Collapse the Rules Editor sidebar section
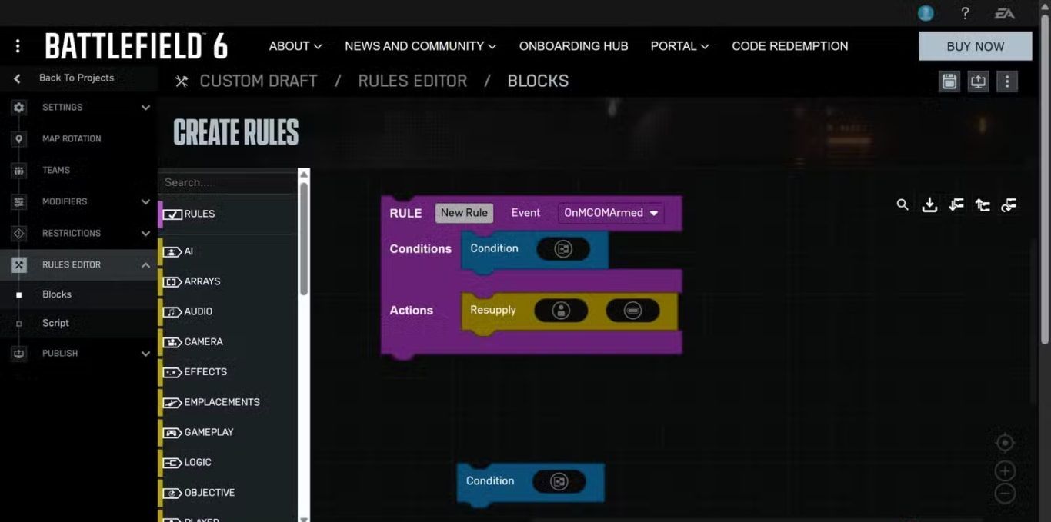 [x=145, y=265]
